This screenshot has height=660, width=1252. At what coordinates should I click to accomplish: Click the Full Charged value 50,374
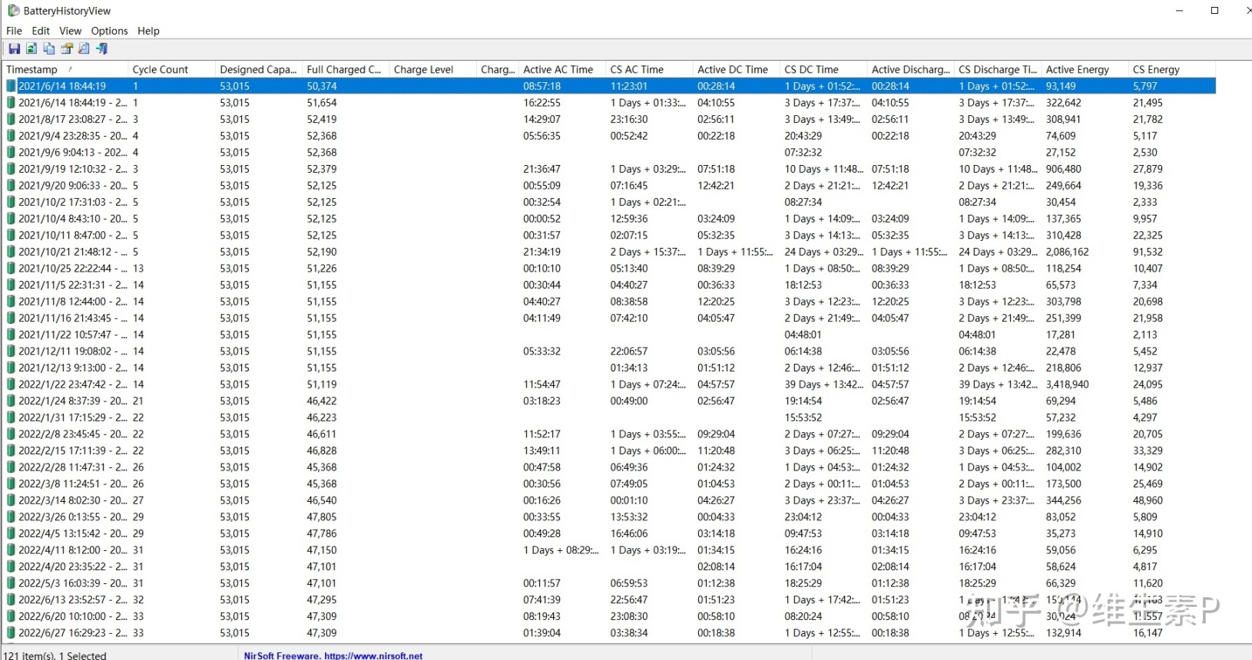[322, 87]
